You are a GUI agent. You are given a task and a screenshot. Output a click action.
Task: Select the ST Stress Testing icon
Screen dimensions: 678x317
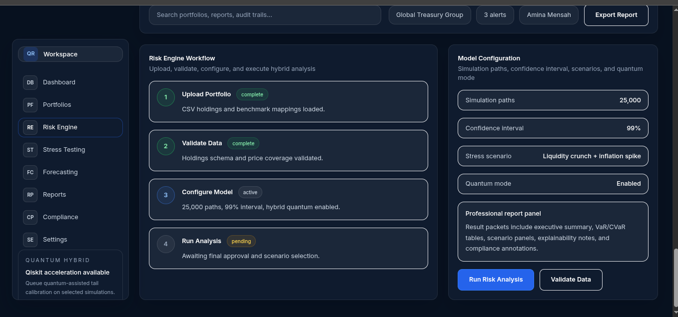[30, 150]
